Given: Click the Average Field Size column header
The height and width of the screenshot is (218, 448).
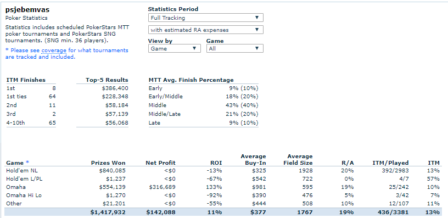Looking at the screenshot, I should tap(298, 159).
